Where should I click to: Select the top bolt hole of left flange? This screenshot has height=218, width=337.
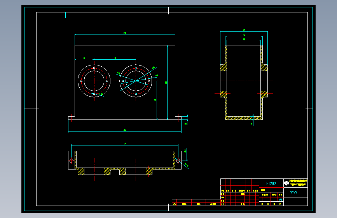[94, 68]
